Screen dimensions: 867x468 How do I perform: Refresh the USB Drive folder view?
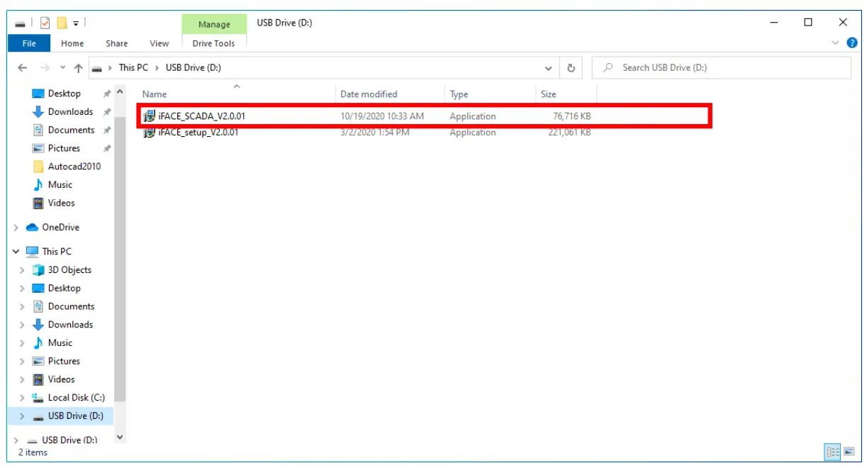[x=571, y=68]
